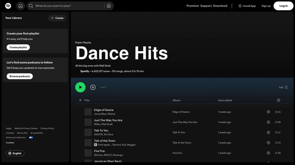Click the search magnifier icon

31,6
